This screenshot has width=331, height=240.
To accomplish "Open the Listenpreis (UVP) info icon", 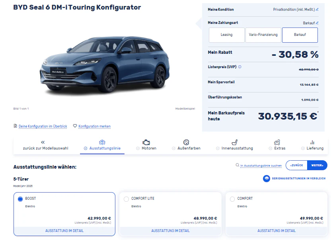I will click(240, 67).
